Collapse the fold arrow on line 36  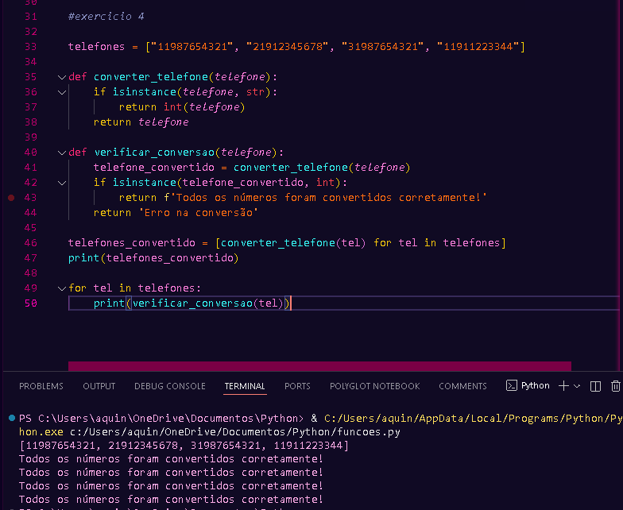(62, 92)
